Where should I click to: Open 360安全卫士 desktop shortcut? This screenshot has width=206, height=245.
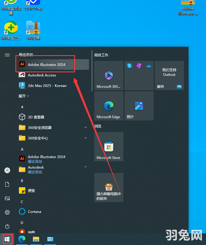[11, 30]
